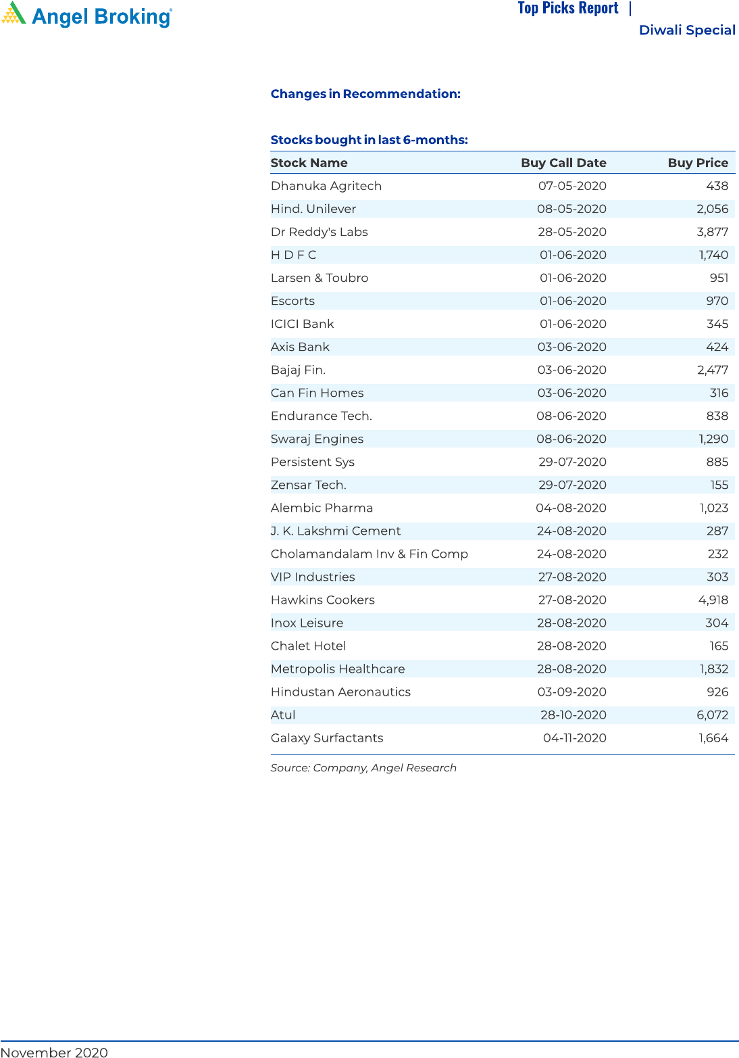Select the Diwali Special header text
739x1058 pixels.
point(686,30)
